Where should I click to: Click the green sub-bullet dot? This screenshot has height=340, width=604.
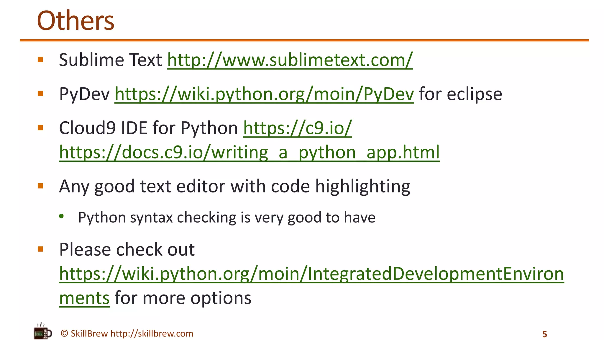click(61, 216)
